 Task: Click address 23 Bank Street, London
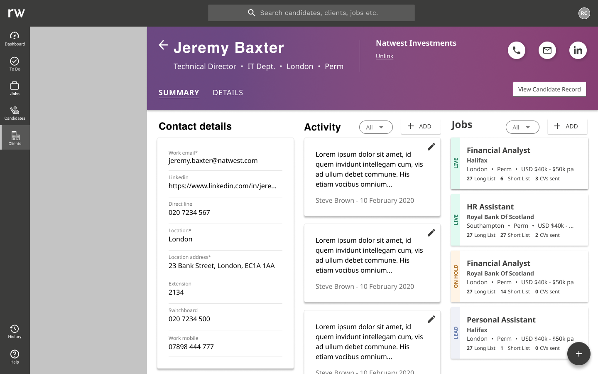click(x=222, y=266)
